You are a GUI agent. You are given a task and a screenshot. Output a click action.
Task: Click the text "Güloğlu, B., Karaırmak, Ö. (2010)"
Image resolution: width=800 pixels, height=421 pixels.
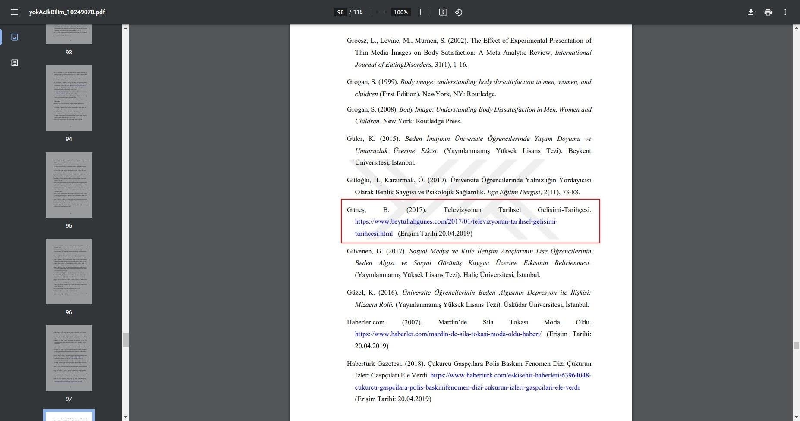[397, 180]
